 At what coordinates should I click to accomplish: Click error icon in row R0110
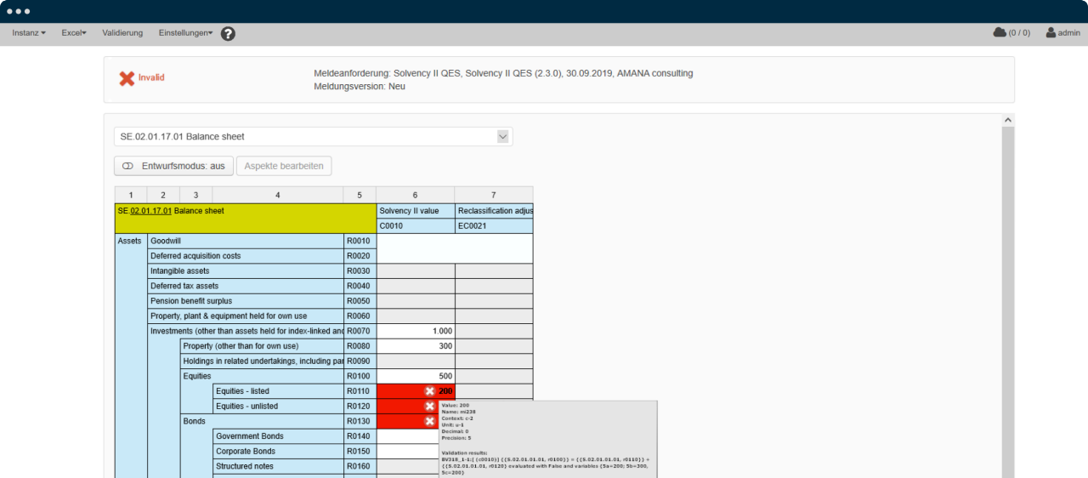[430, 391]
